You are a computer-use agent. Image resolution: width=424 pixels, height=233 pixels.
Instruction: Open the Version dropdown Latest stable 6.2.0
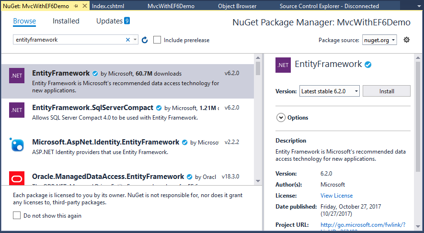point(329,91)
